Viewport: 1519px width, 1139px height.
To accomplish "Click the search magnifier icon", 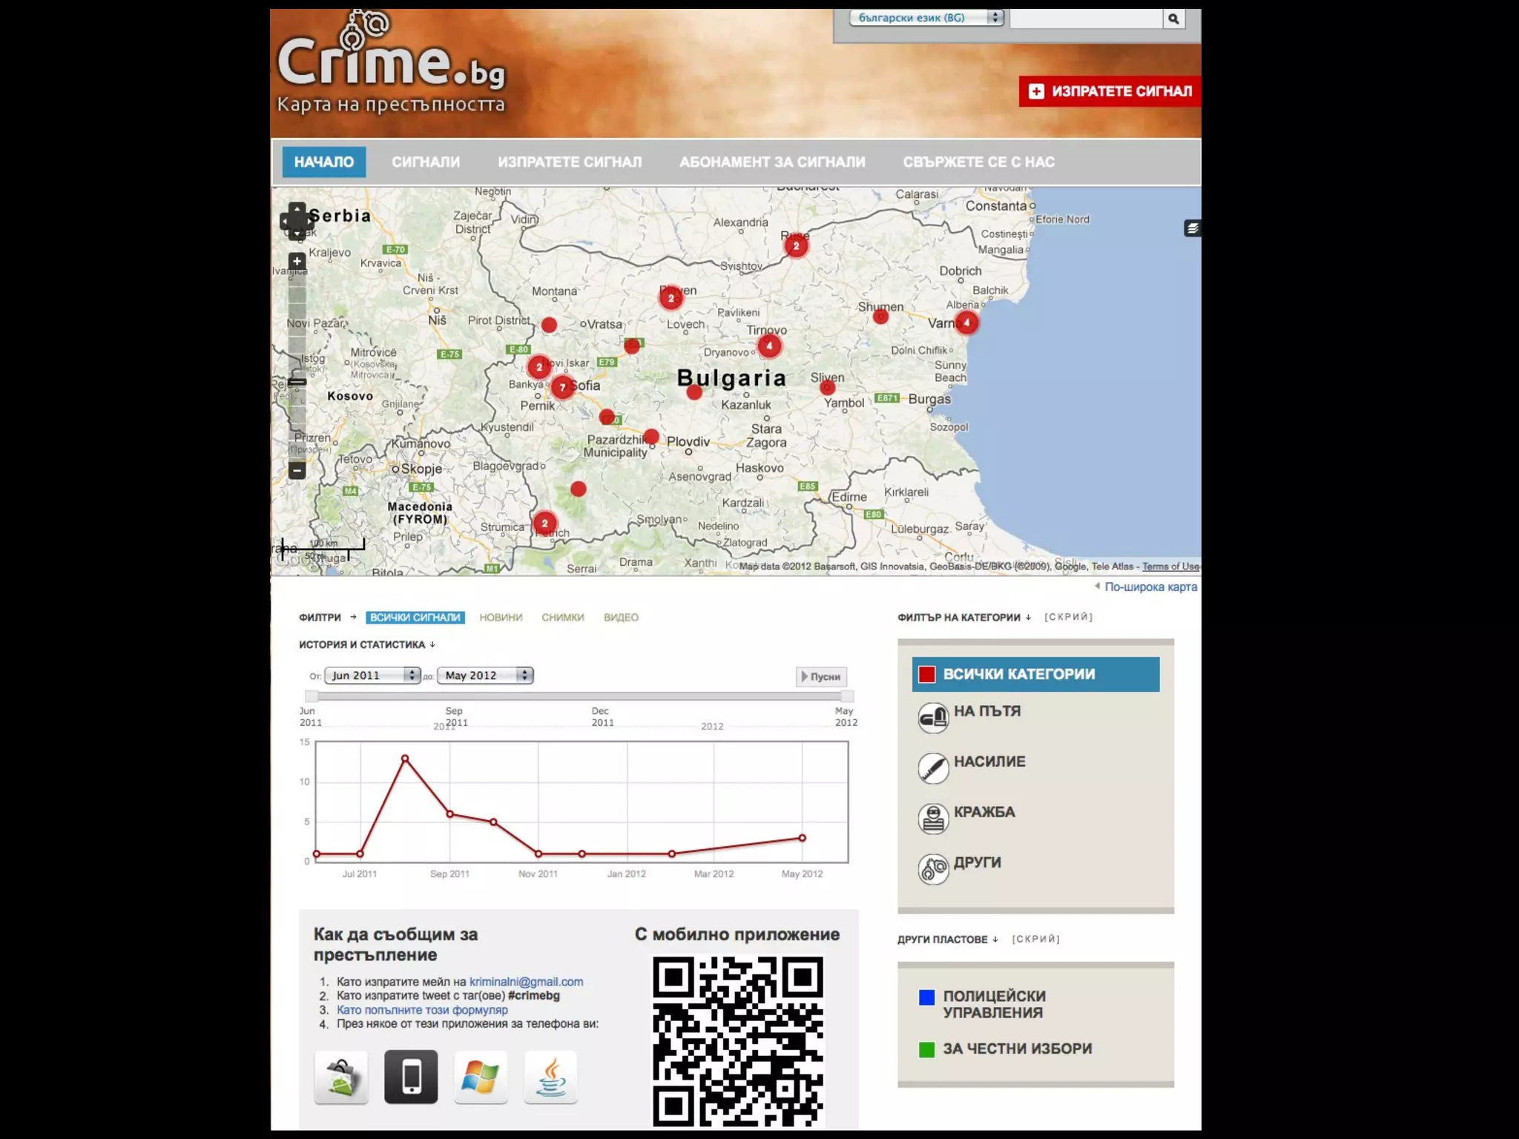I will click(x=1173, y=19).
